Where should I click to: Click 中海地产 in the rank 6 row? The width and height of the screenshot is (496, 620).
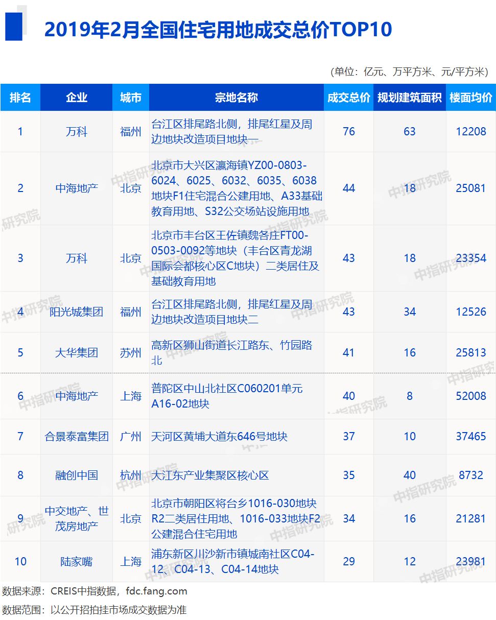[x=77, y=396]
